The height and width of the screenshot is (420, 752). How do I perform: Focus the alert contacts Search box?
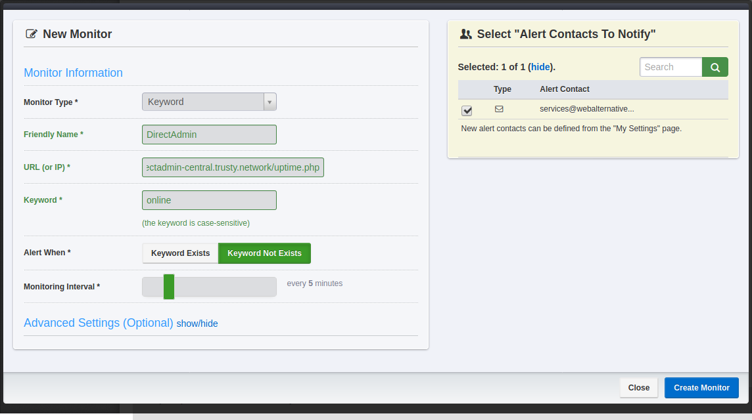tap(670, 67)
